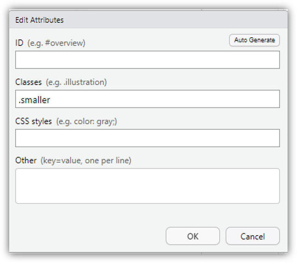
Task: Click the key=value, one per line hint
Action: pyautogui.click(x=86, y=160)
